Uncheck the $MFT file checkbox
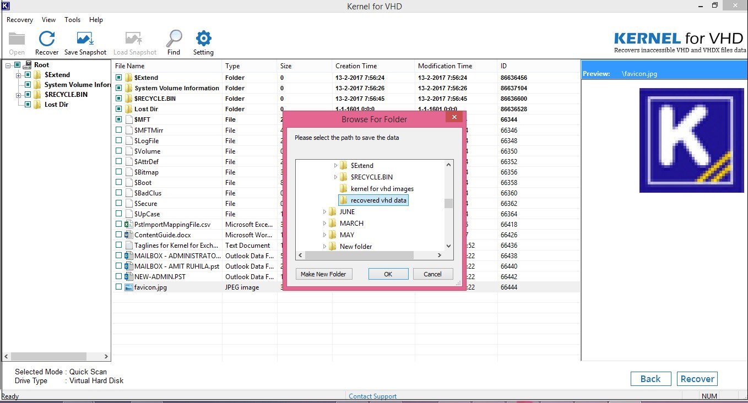 coord(118,119)
